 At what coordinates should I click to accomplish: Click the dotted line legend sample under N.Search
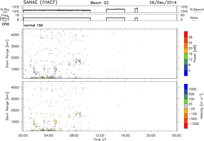(197, 12)
